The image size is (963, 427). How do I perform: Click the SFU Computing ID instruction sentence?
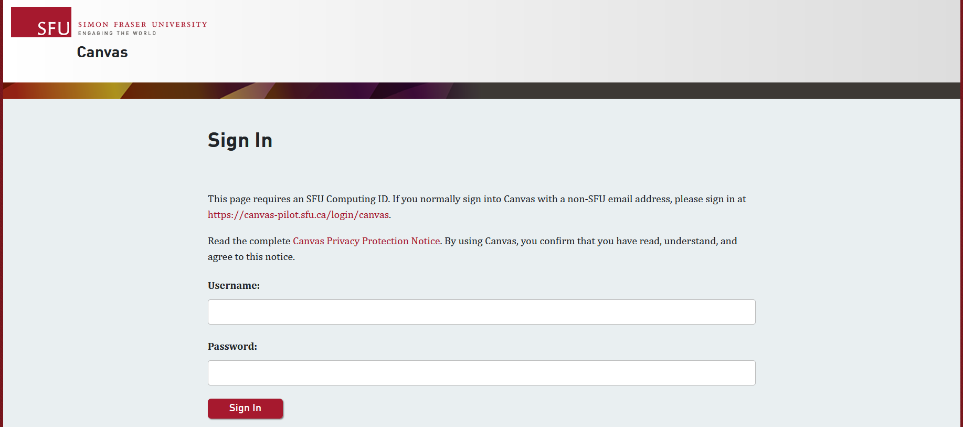click(299, 199)
